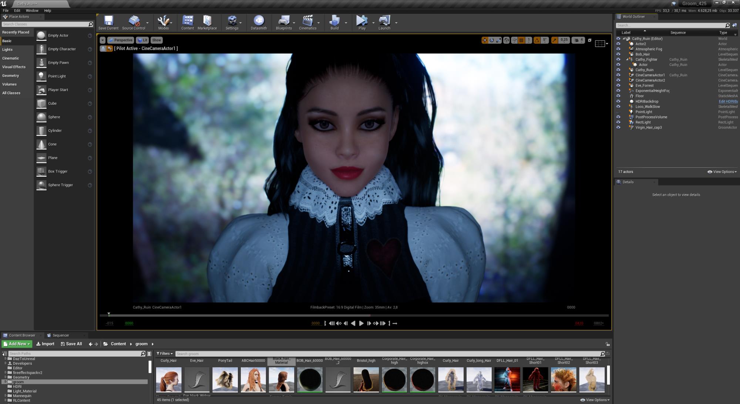Open the rotation snap 5° dropdown

point(545,40)
